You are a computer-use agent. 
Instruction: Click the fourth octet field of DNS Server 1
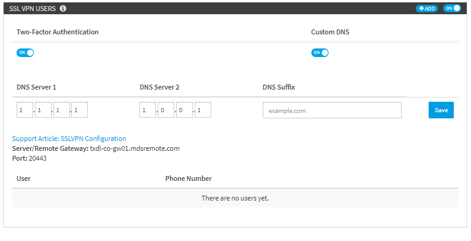coord(80,110)
